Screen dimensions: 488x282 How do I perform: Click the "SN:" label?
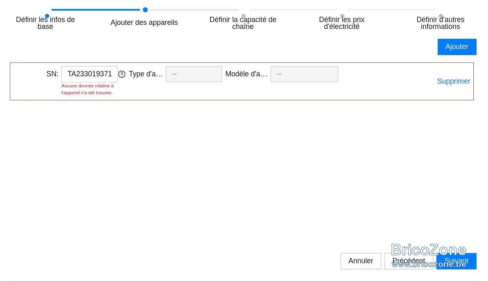(52, 74)
